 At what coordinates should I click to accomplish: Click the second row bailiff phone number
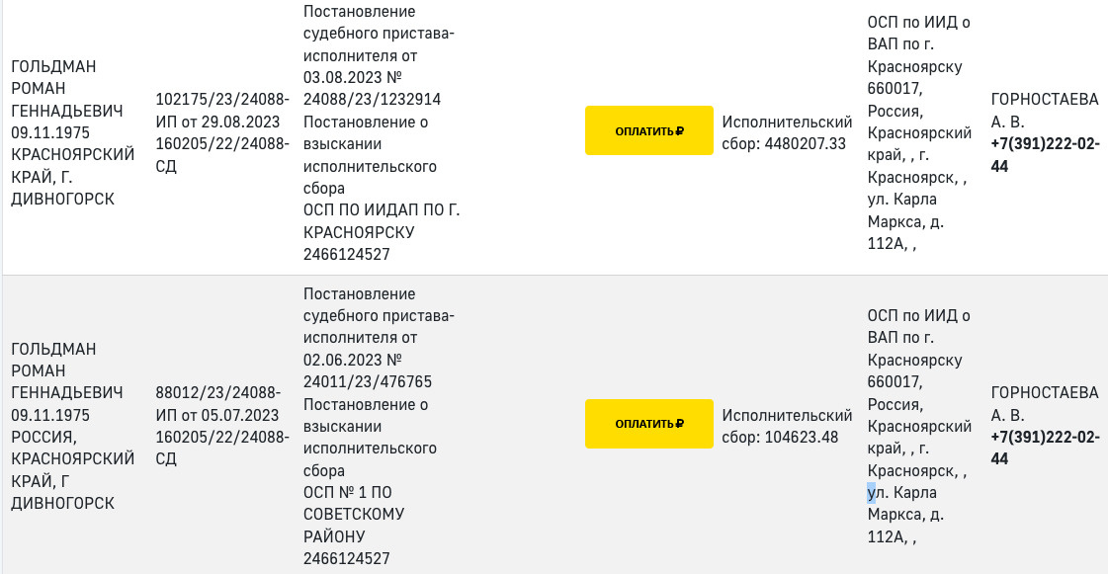click(1044, 449)
